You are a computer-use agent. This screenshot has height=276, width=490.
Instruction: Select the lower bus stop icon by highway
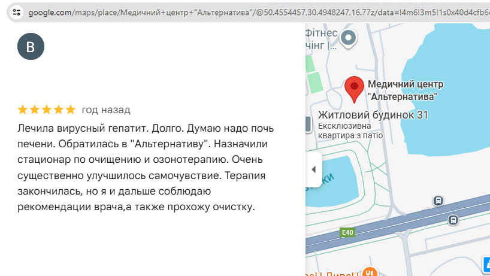tap(453, 220)
